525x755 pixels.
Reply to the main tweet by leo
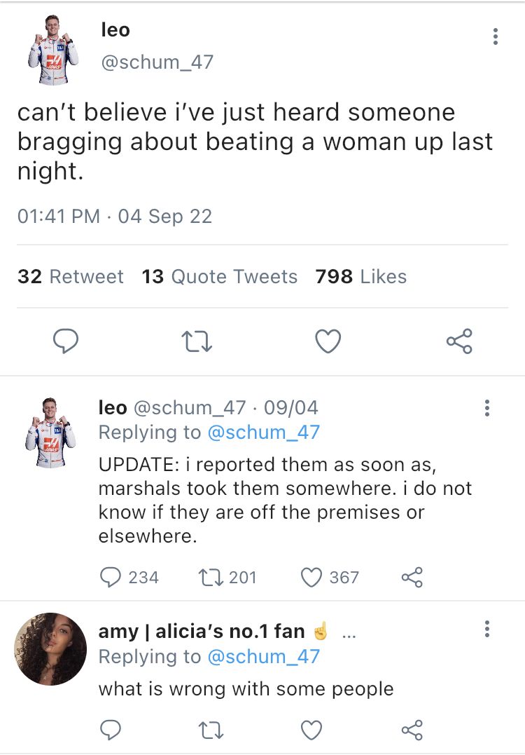(x=66, y=341)
